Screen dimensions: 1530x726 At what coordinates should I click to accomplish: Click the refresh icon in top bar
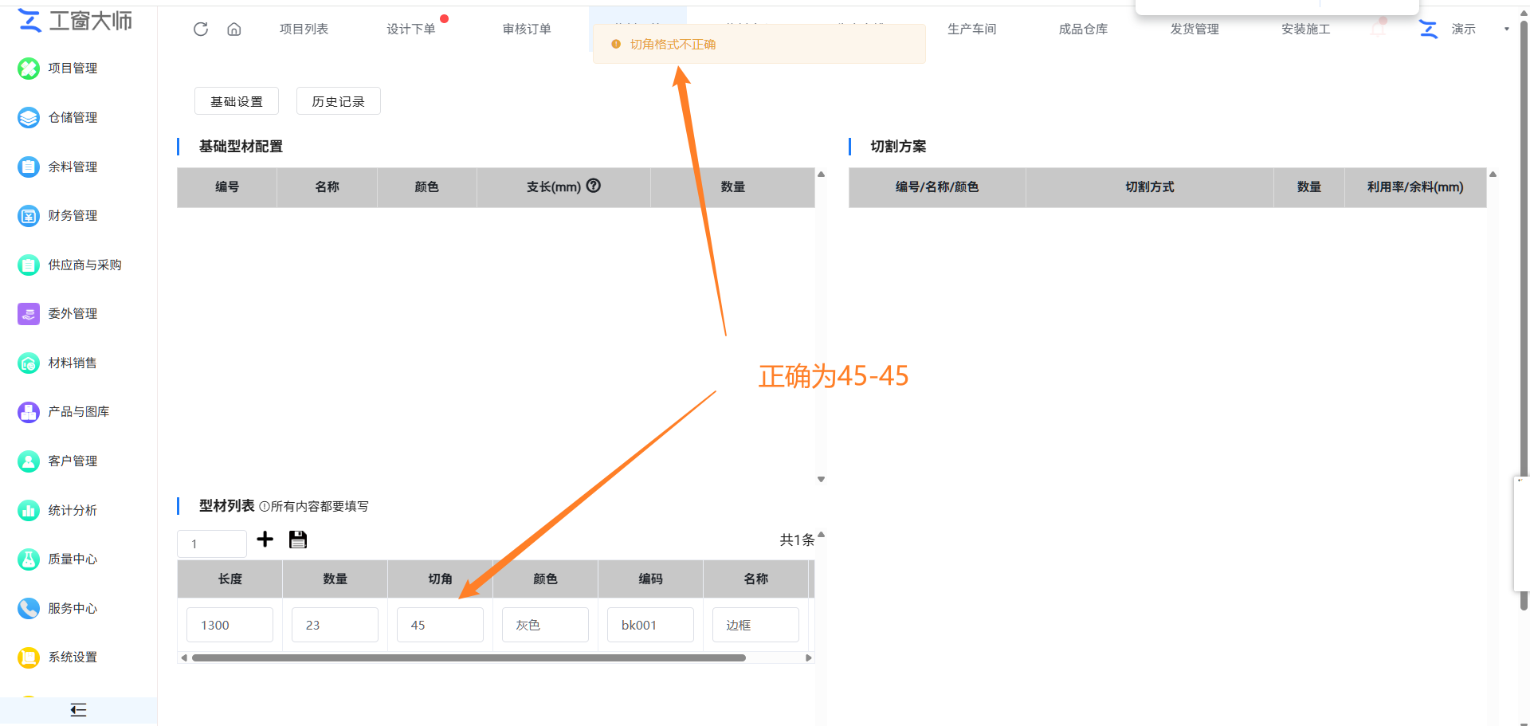point(201,29)
